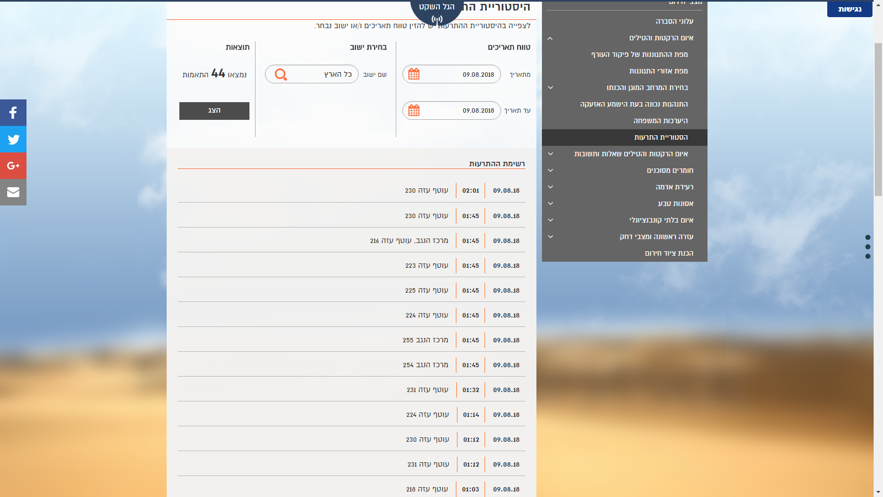Image resolution: width=883 pixels, height=497 pixels.
Task: Select highlighted 'הסטוריית התרעות' menu item
Action: pos(625,138)
